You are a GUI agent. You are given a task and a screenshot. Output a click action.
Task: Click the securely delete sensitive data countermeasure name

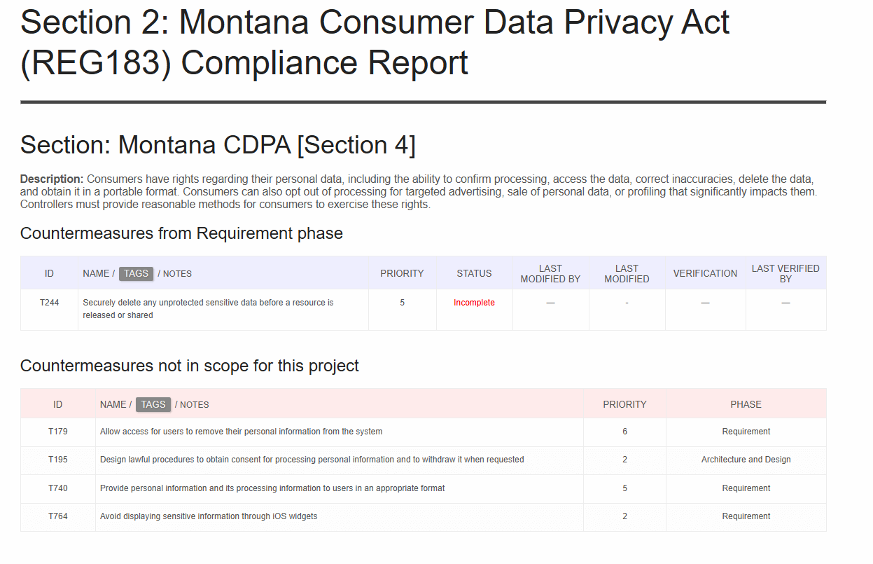click(208, 309)
